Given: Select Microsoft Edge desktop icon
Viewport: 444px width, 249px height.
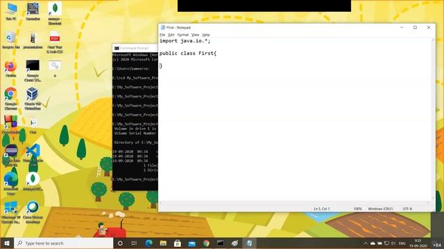Looking at the screenshot, I should point(11,183).
